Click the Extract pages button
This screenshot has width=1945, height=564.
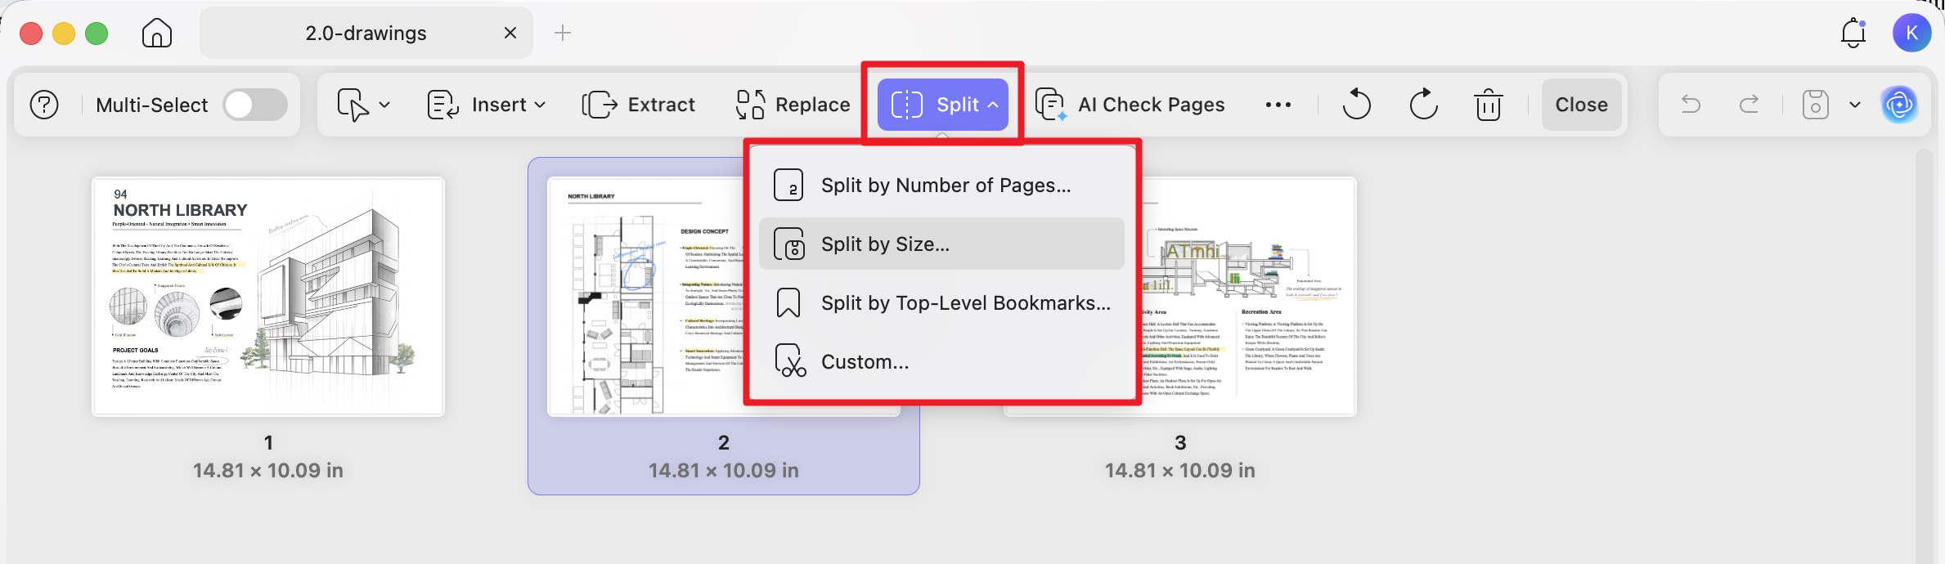pyautogui.click(x=639, y=105)
